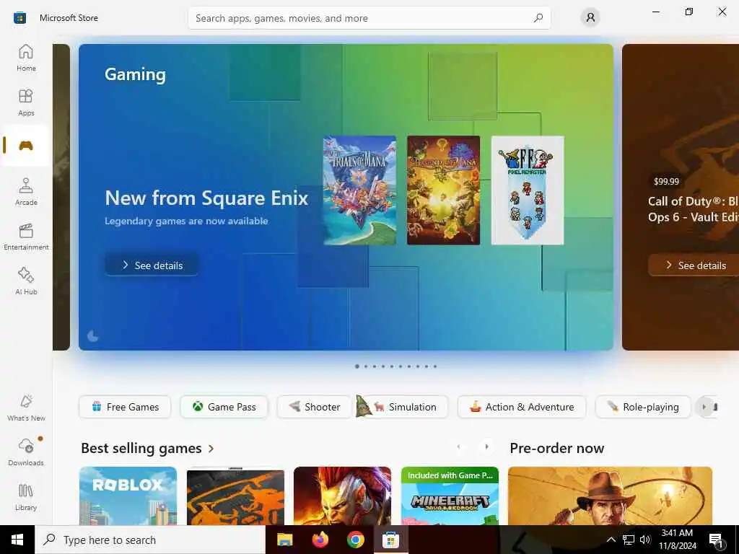Image resolution: width=739 pixels, height=554 pixels.
Task: Launch Firefox from the taskbar
Action: click(320, 540)
